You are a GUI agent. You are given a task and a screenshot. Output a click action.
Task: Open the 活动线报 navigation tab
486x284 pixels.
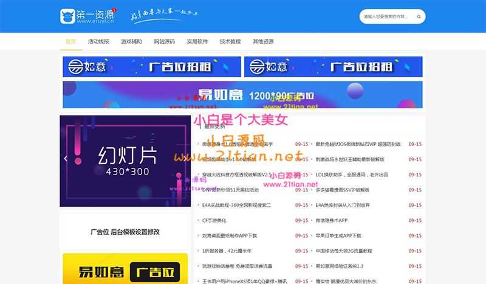coord(98,41)
